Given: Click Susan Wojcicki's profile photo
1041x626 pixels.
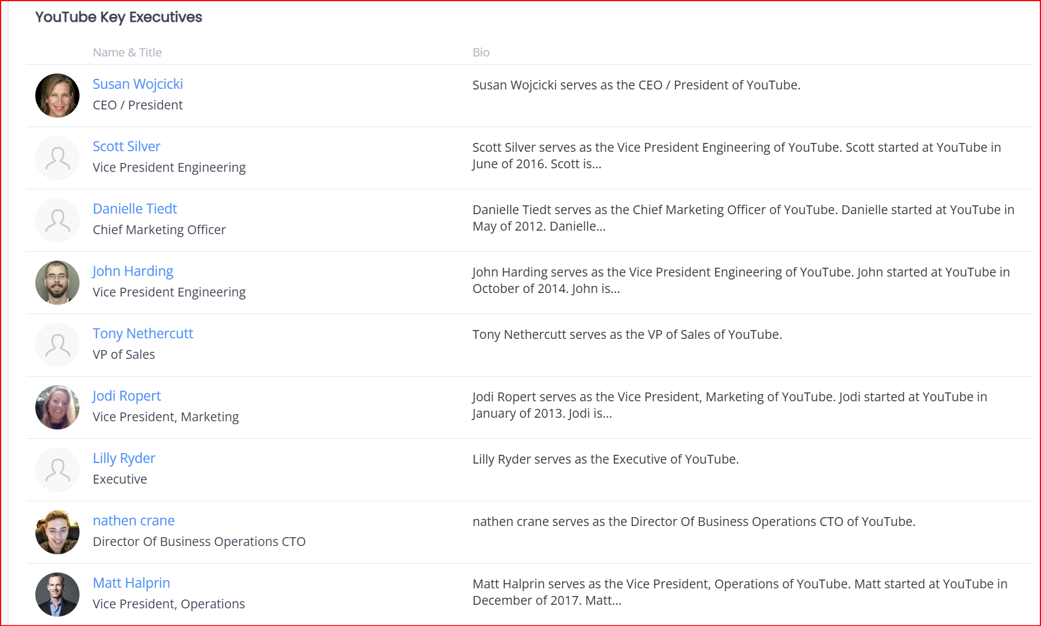Looking at the screenshot, I should [x=57, y=95].
